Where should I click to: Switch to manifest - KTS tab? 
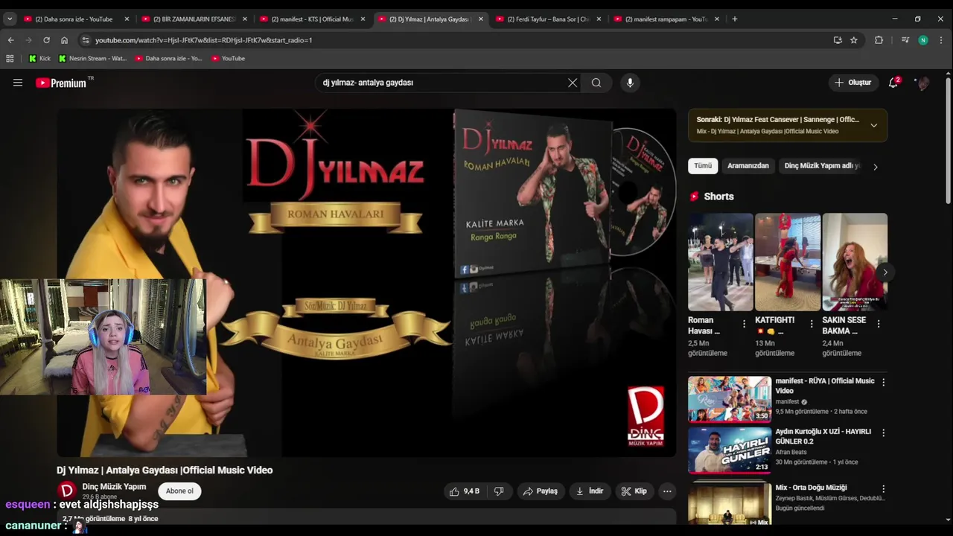[312, 19]
